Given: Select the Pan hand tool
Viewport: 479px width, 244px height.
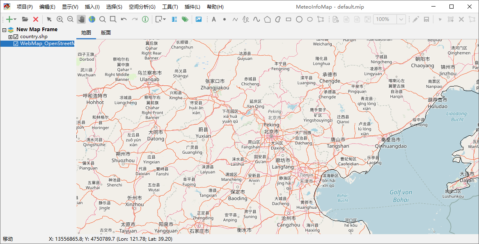Looking at the screenshot, I should 81,19.
